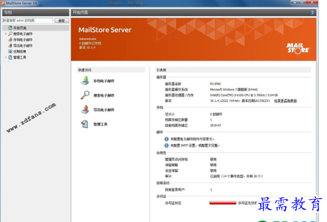Open 管理工具 quick access link
The image size is (327, 222).
(x=100, y=124)
